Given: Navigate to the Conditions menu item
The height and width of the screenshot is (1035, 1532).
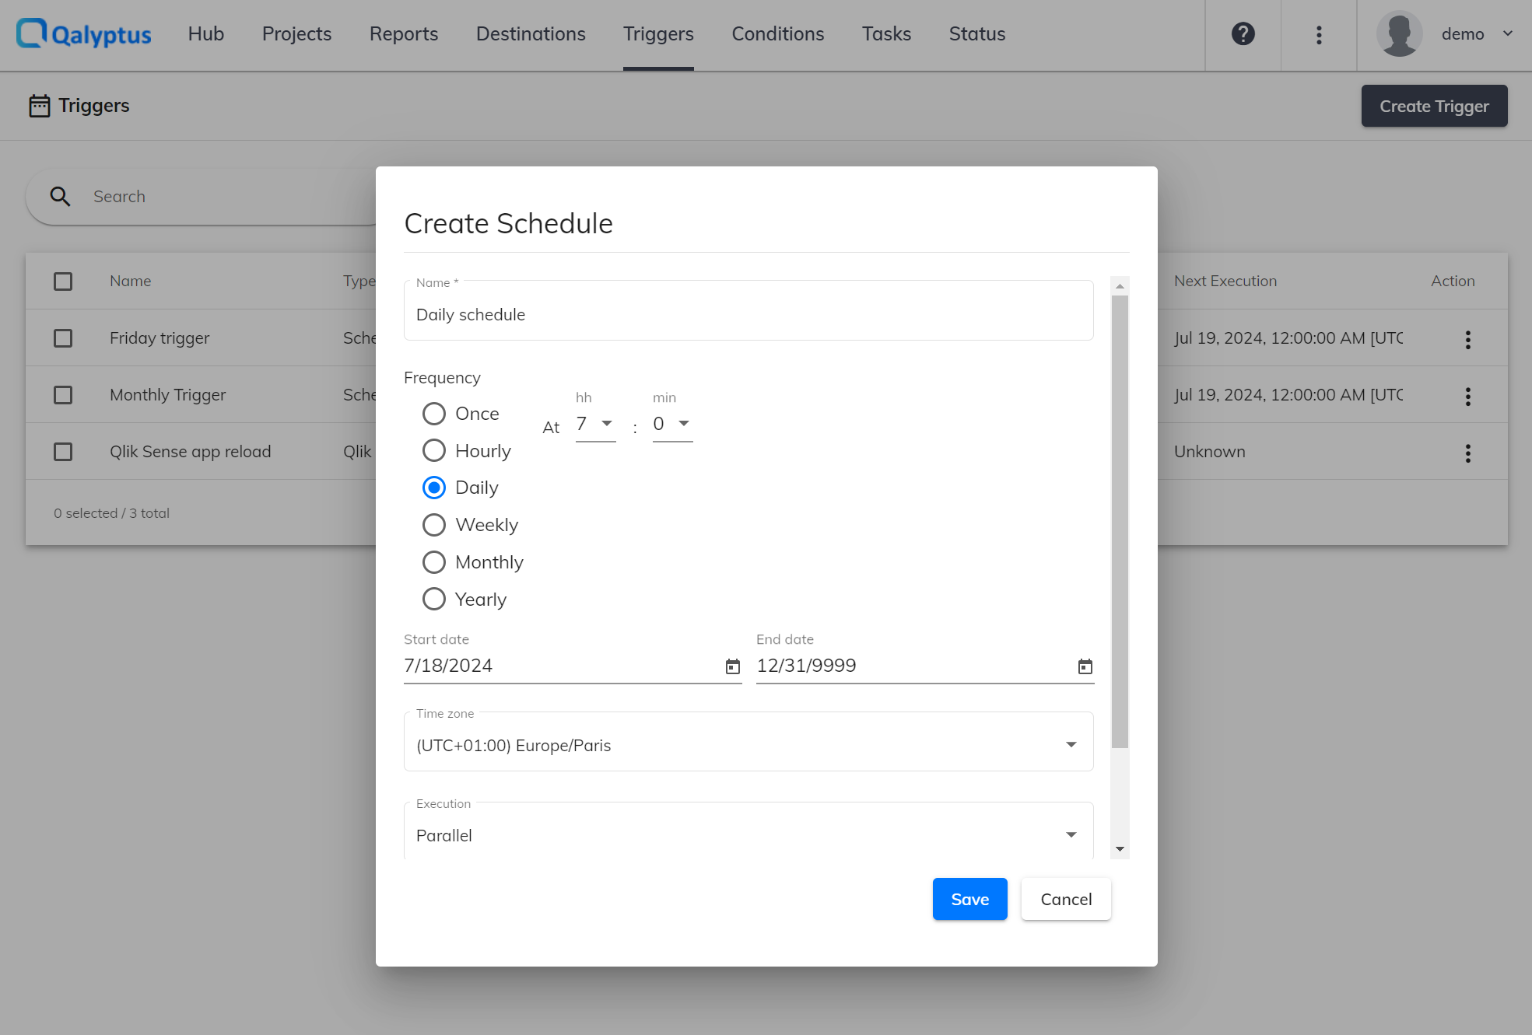Looking at the screenshot, I should point(777,33).
